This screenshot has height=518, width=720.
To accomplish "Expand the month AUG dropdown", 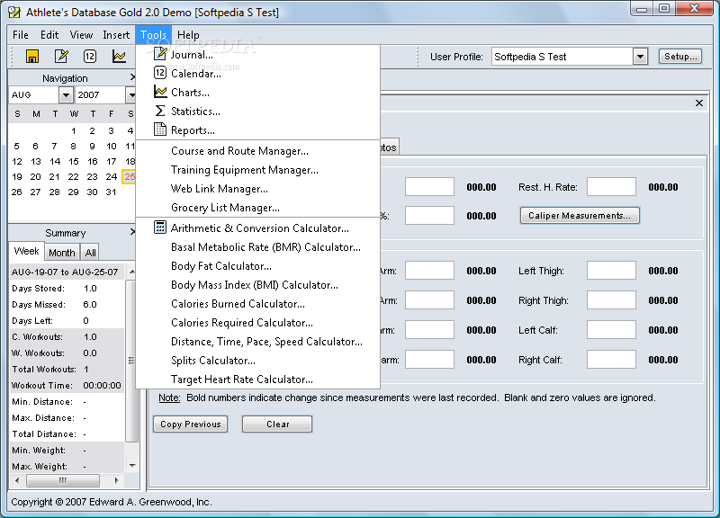I will 66,95.
